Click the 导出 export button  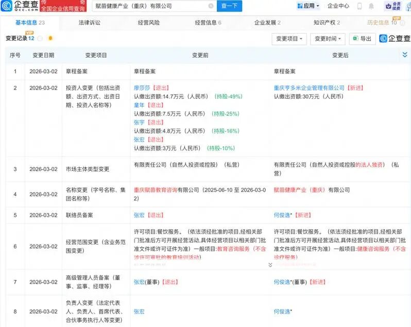pyautogui.click(x=362, y=39)
